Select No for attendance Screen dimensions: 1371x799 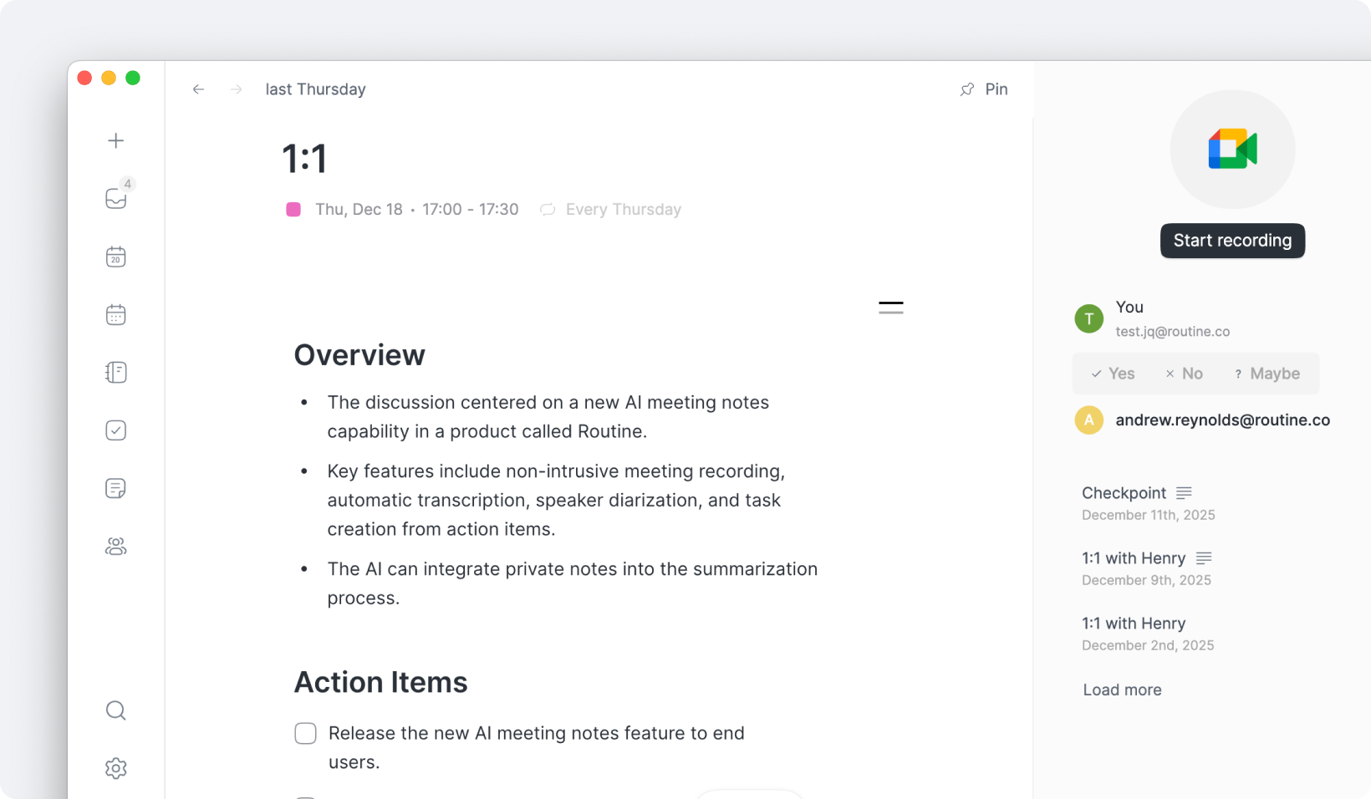[x=1184, y=374]
